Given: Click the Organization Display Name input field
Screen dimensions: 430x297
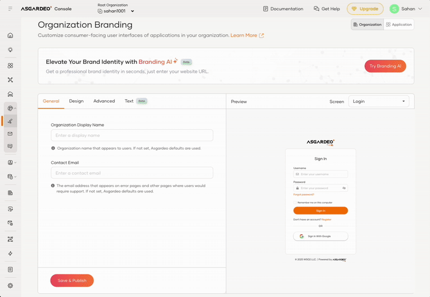Looking at the screenshot, I should (x=132, y=136).
